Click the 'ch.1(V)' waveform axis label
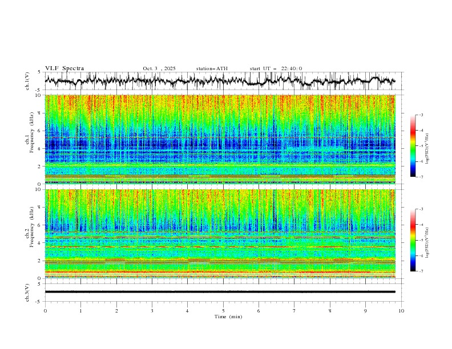The image size is (452, 349). 27,81
